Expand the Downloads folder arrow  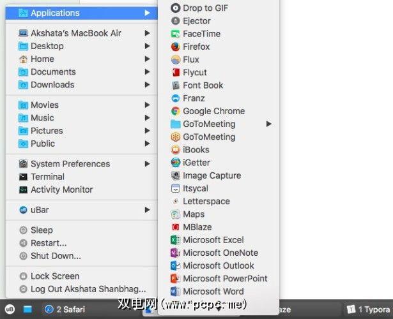[147, 85]
